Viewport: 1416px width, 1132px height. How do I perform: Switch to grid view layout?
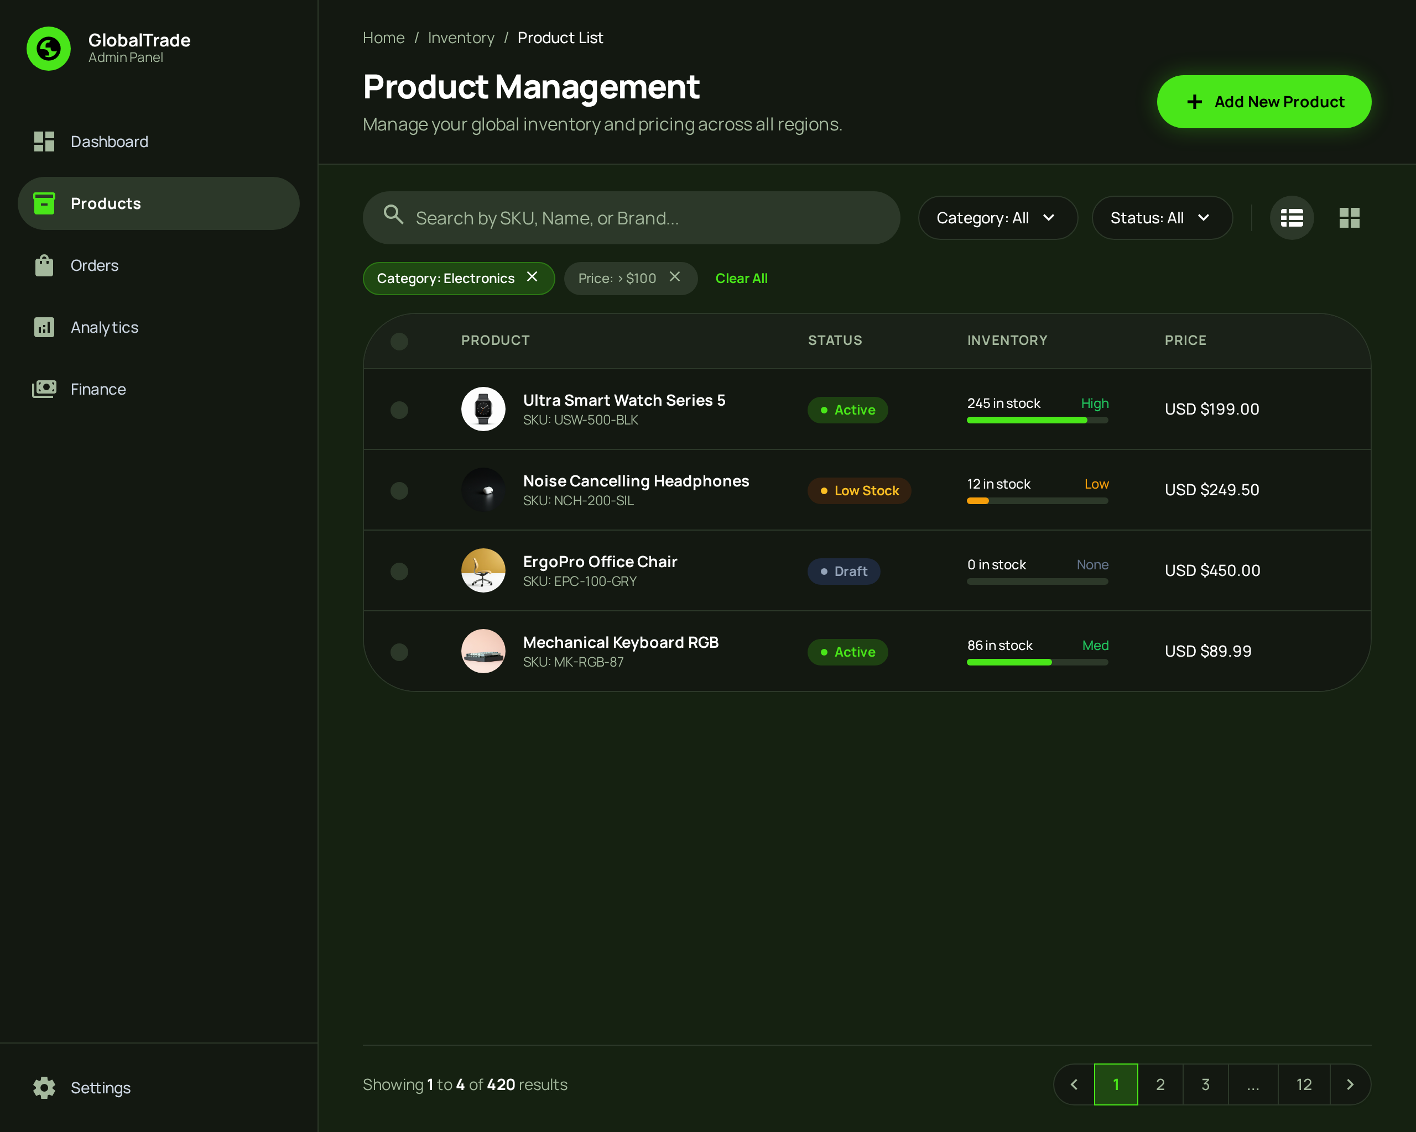(x=1349, y=218)
